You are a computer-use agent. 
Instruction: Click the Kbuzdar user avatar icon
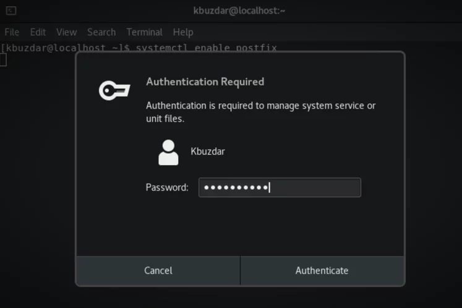click(x=168, y=152)
